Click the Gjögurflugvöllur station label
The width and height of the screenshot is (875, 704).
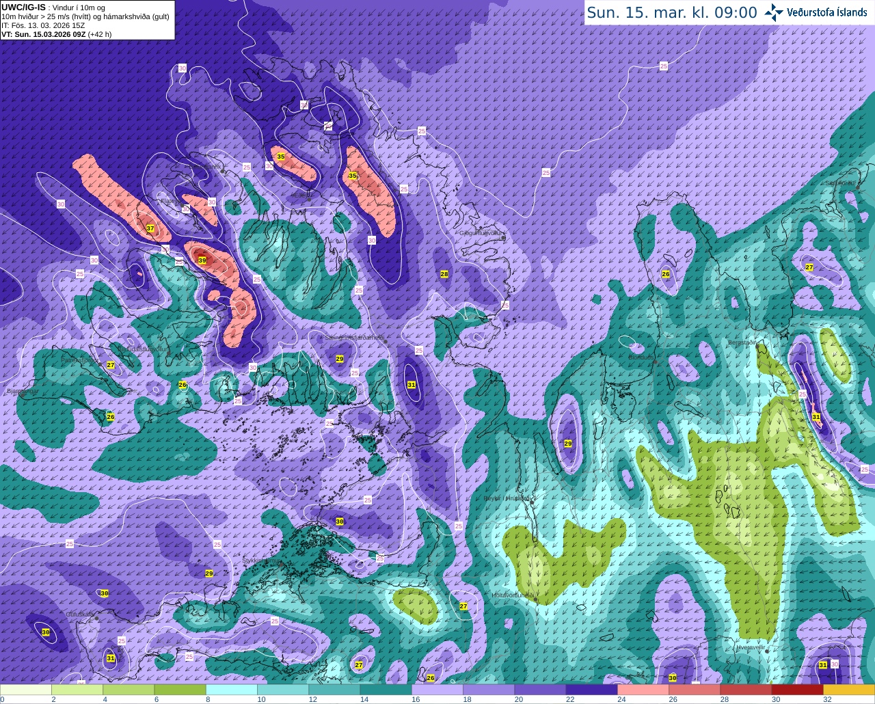(x=482, y=233)
